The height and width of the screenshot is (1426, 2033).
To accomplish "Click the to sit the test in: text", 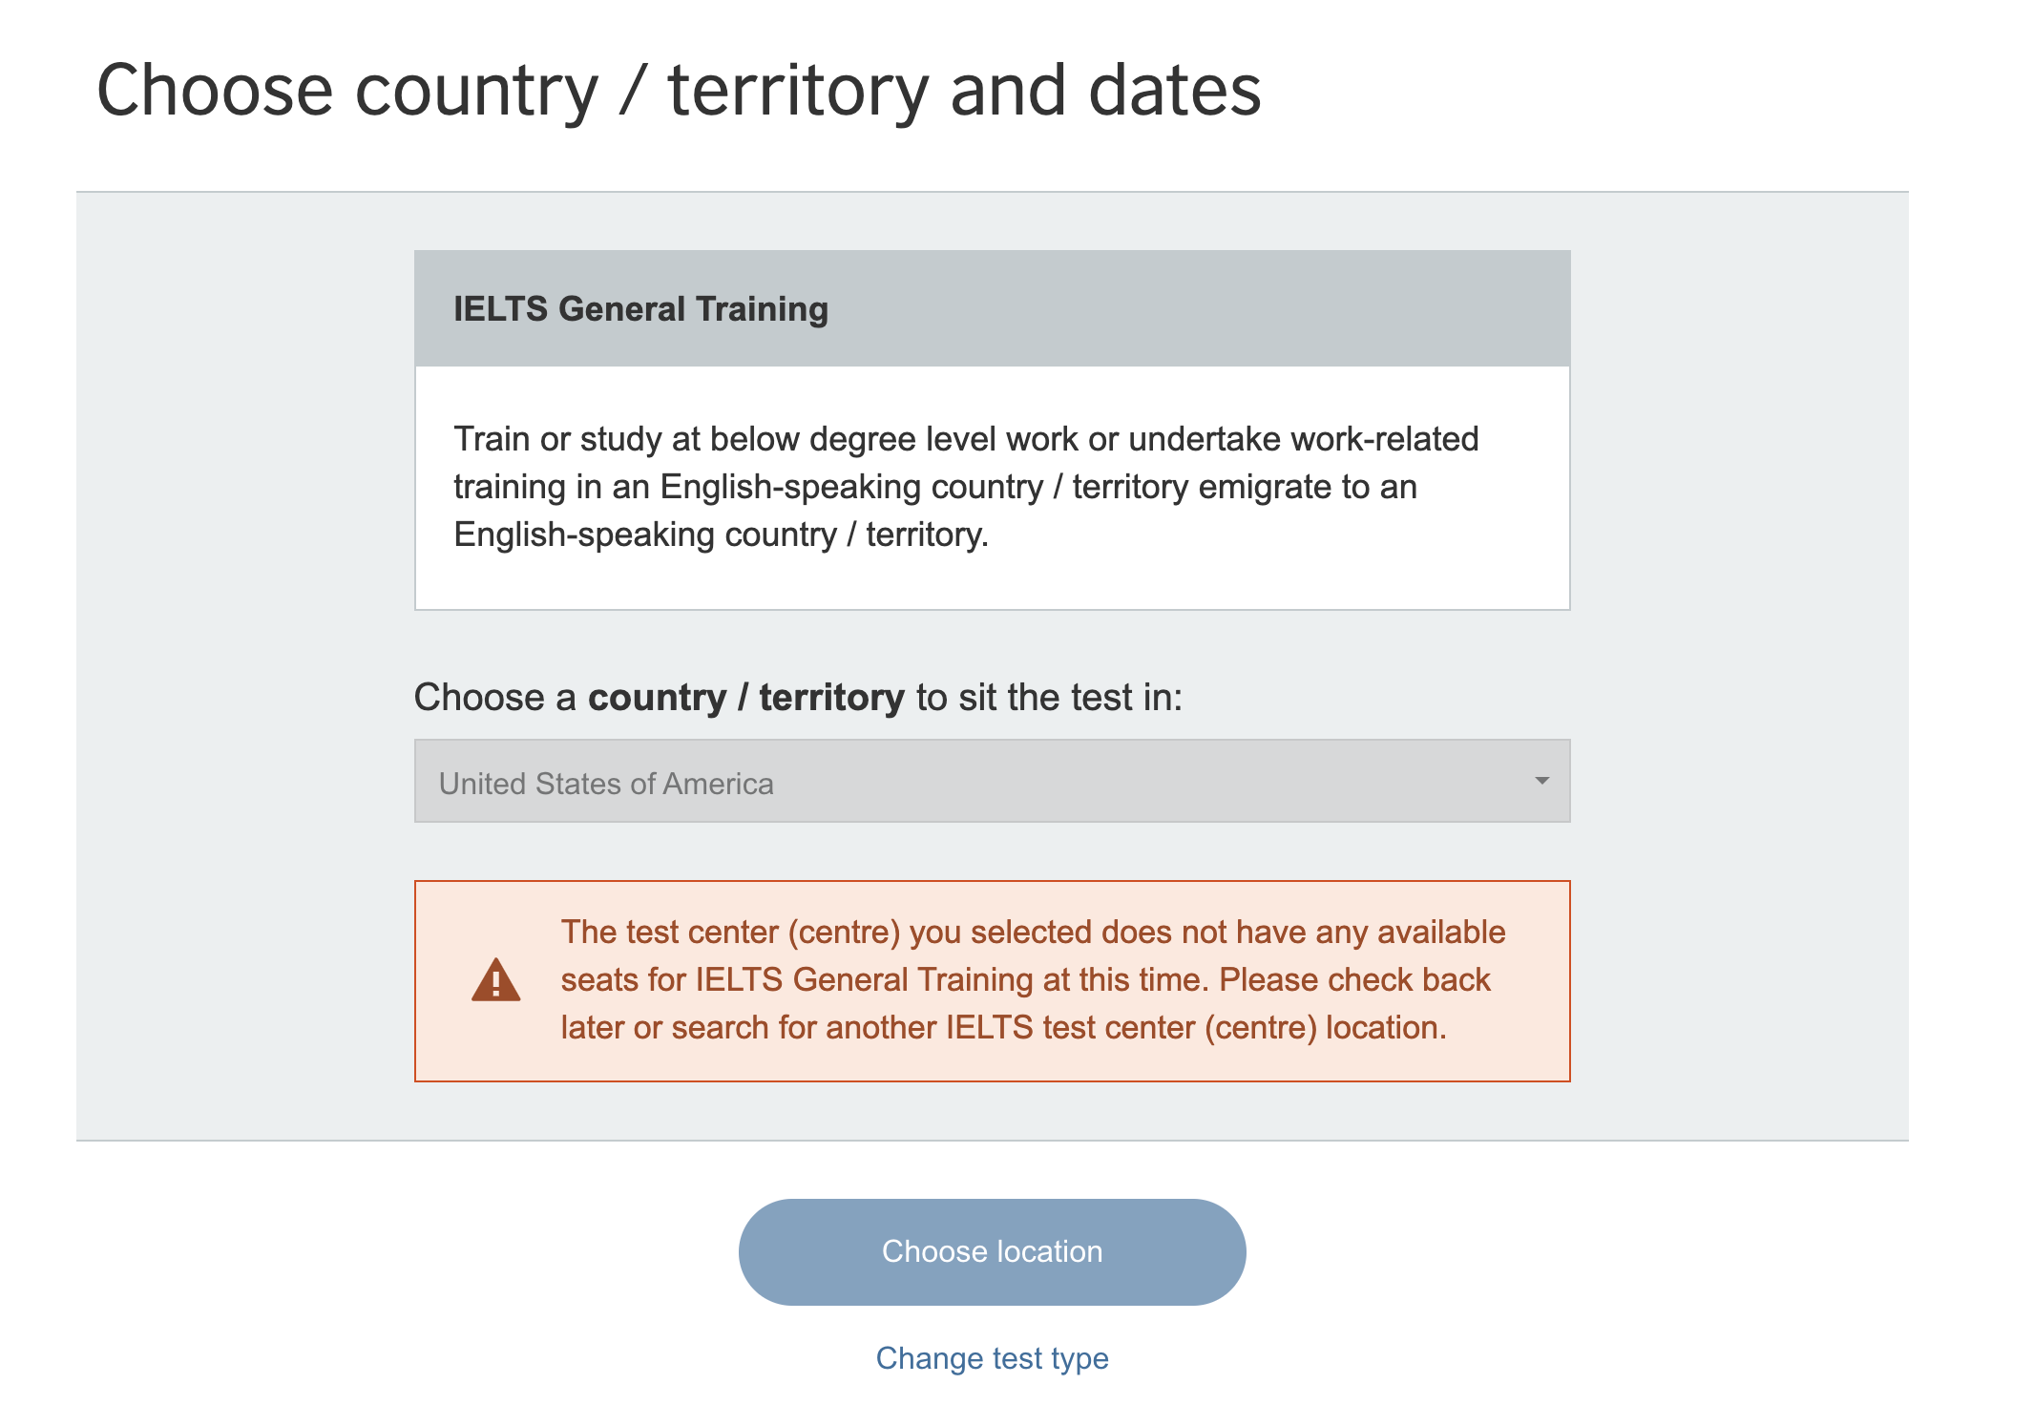I will tap(1049, 698).
